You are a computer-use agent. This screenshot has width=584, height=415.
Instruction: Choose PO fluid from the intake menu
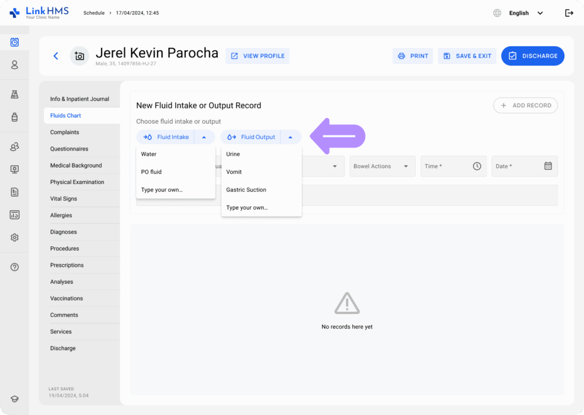pyautogui.click(x=152, y=172)
